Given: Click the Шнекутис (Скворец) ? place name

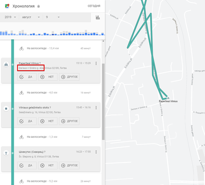Looking at the screenshot, I should coord(32,152).
